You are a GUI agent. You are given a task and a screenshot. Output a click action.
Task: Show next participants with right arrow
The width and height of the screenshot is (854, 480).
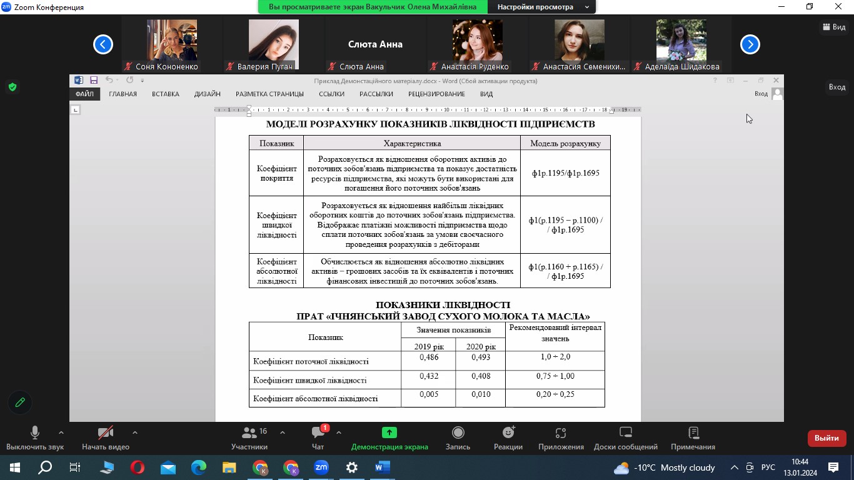pyautogui.click(x=750, y=44)
